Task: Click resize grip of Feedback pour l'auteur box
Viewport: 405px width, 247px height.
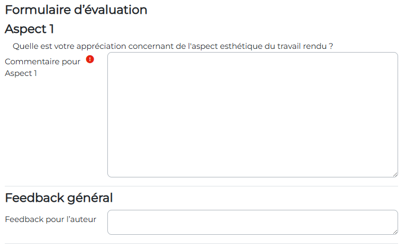Action: [395, 232]
